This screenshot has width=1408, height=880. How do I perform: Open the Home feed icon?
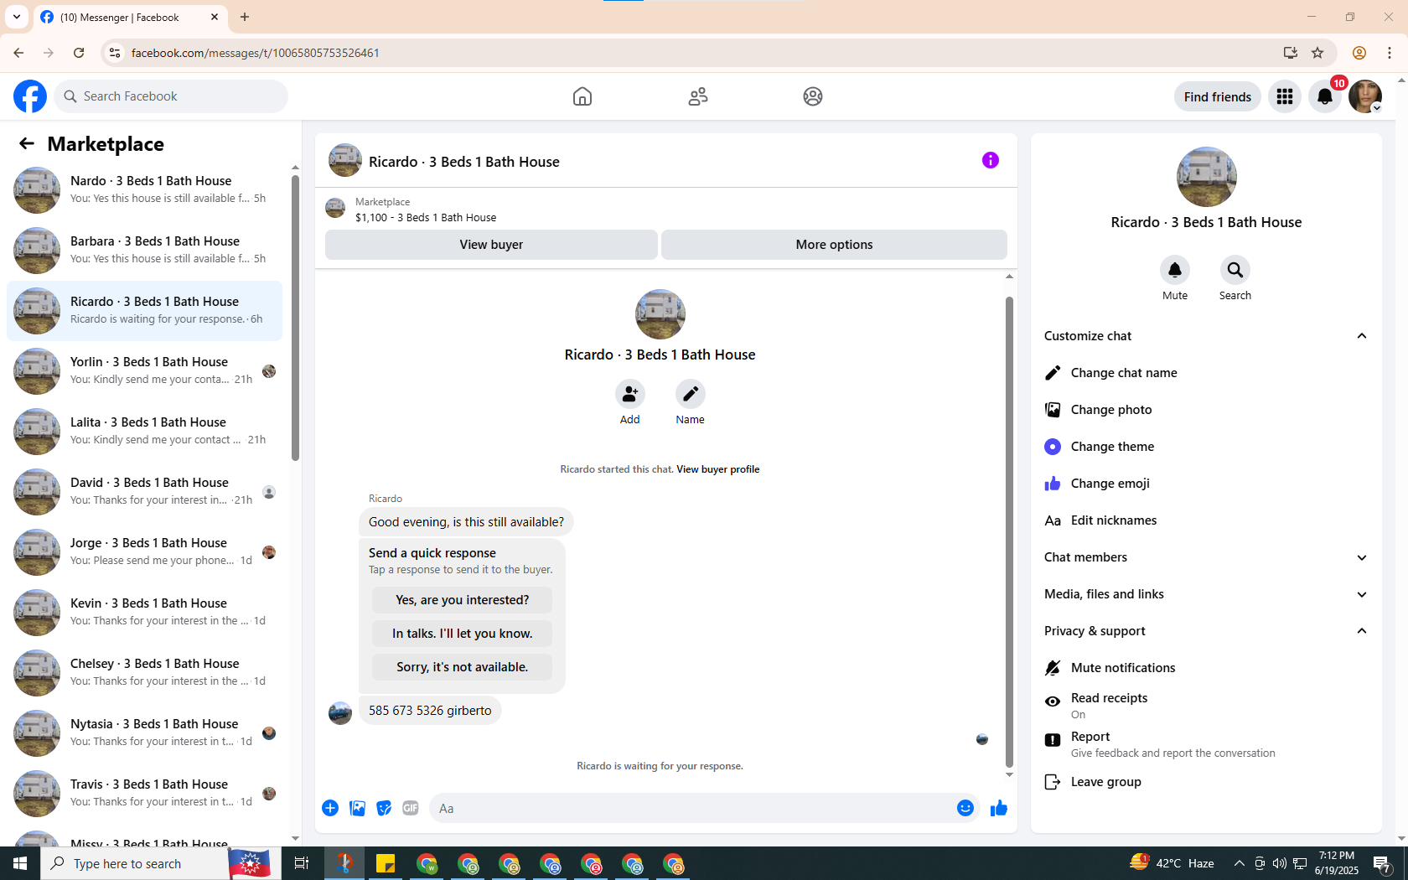pyautogui.click(x=582, y=96)
